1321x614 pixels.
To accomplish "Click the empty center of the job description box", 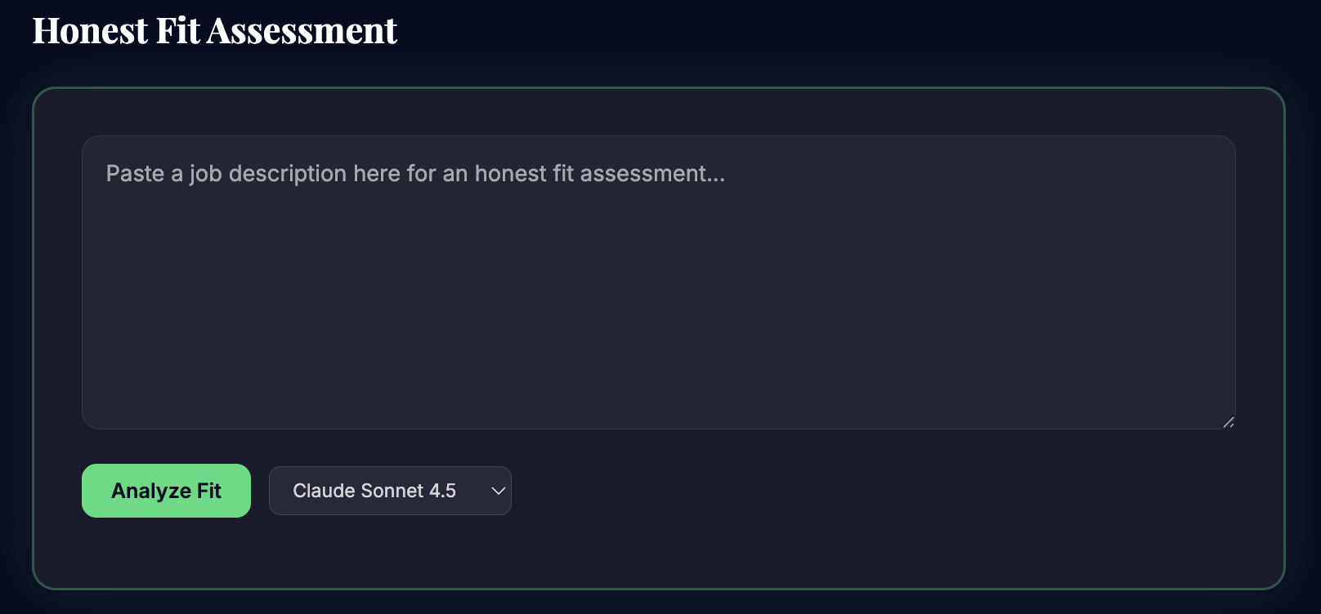I will [658, 294].
